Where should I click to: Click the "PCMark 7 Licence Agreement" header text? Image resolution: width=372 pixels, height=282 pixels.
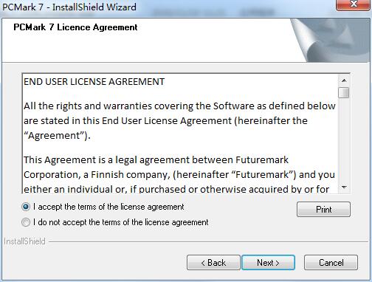tap(75, 27)
